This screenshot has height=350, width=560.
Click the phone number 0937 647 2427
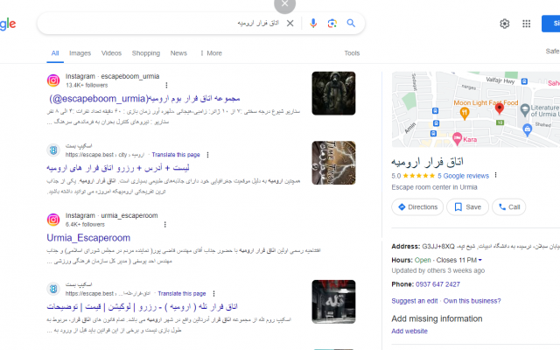click(437, 284)
